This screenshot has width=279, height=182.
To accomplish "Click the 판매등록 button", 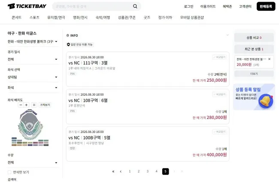I will click(266, 6).
